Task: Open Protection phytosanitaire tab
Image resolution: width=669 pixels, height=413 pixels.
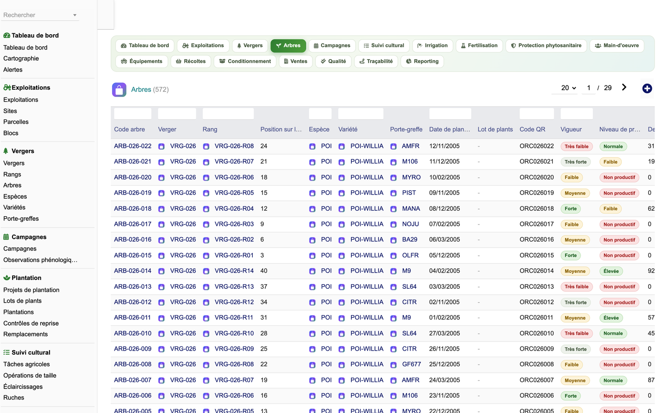Action: (546, 46)
